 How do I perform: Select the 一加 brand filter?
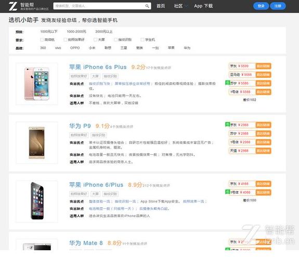tap(155, 48)
